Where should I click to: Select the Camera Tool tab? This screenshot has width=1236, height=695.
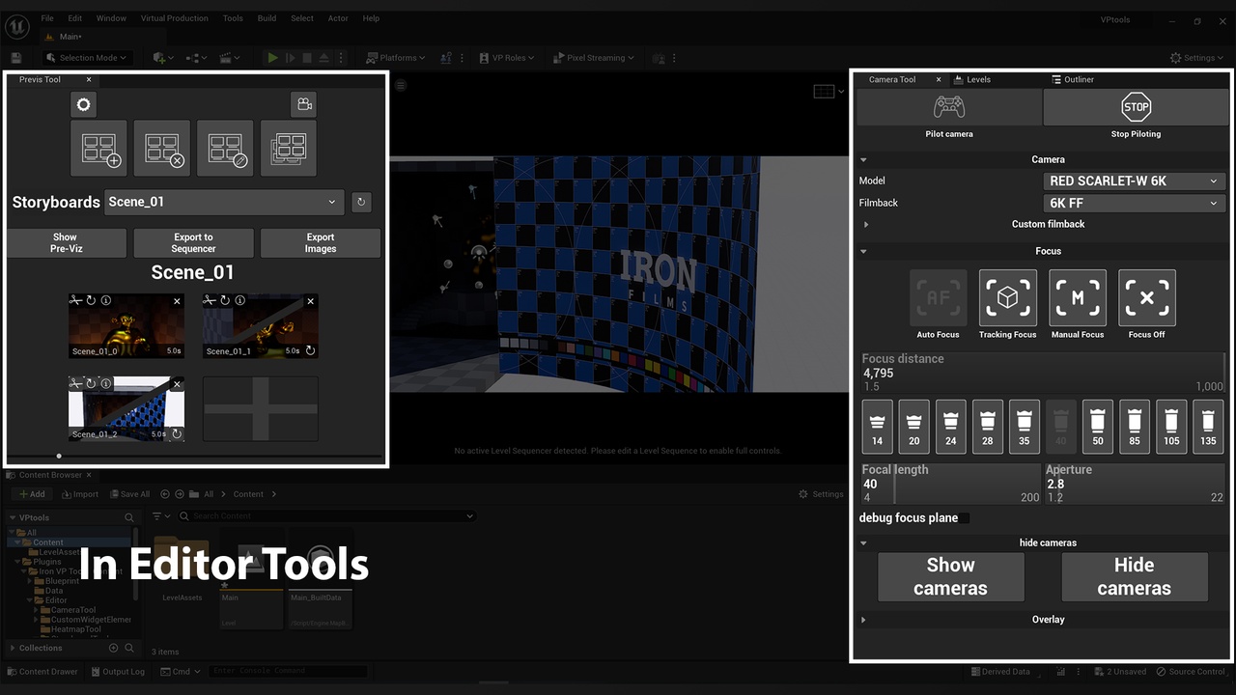892,80
